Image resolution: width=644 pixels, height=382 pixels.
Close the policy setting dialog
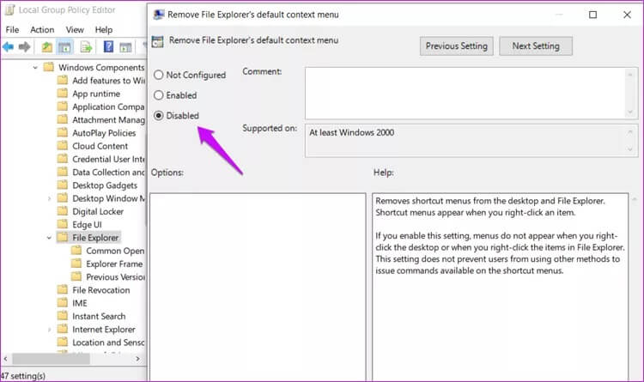[627, 15]
